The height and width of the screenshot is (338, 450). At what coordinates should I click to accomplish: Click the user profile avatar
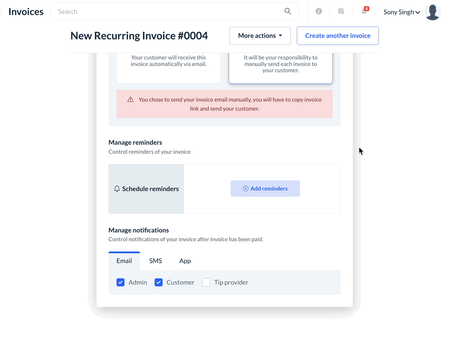pos(432,12)
